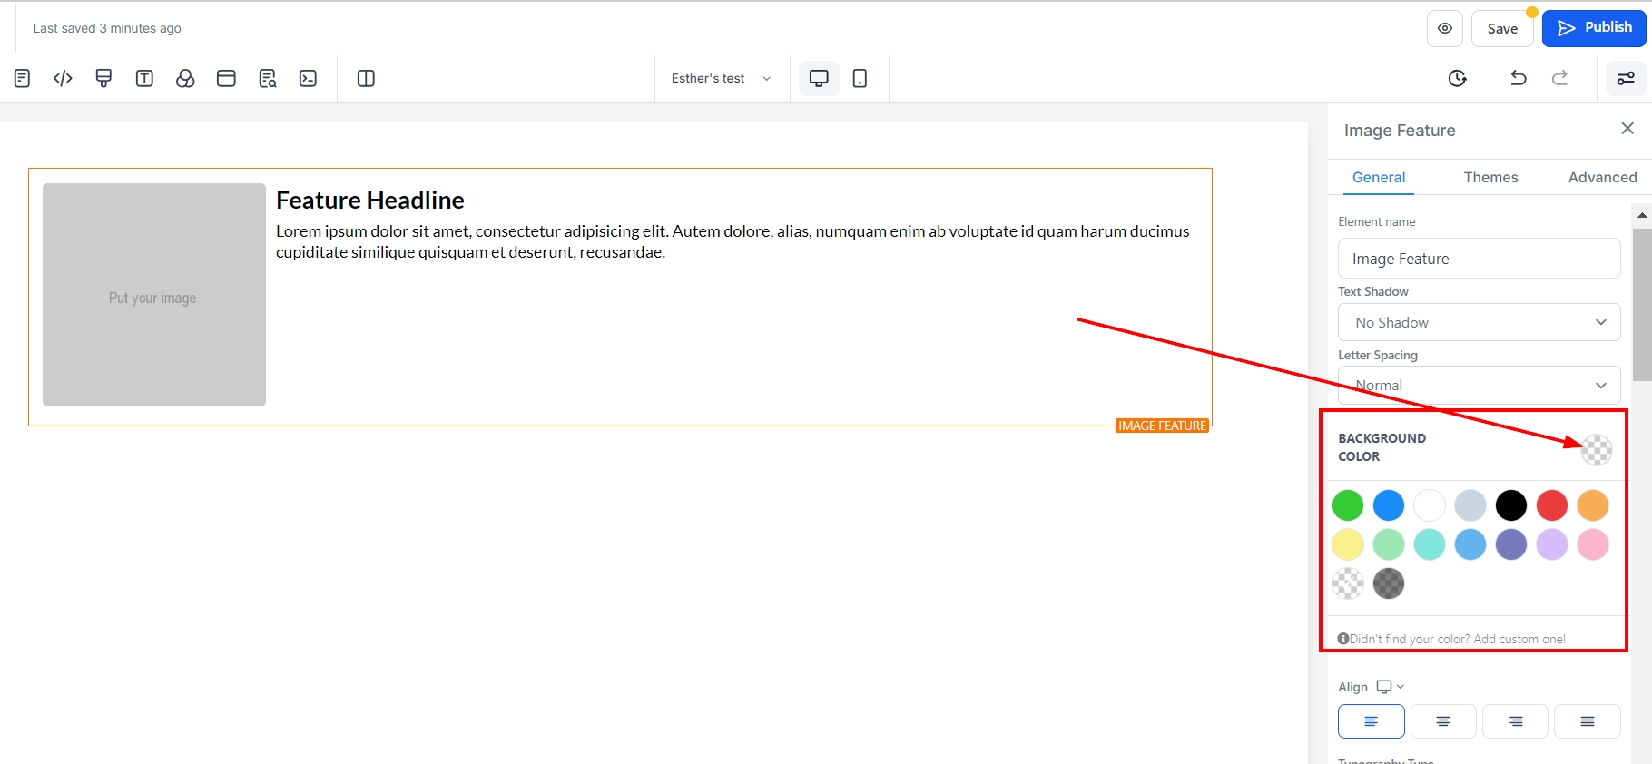
Task: Click the settings sliders icon
Action: (1626, 78)
